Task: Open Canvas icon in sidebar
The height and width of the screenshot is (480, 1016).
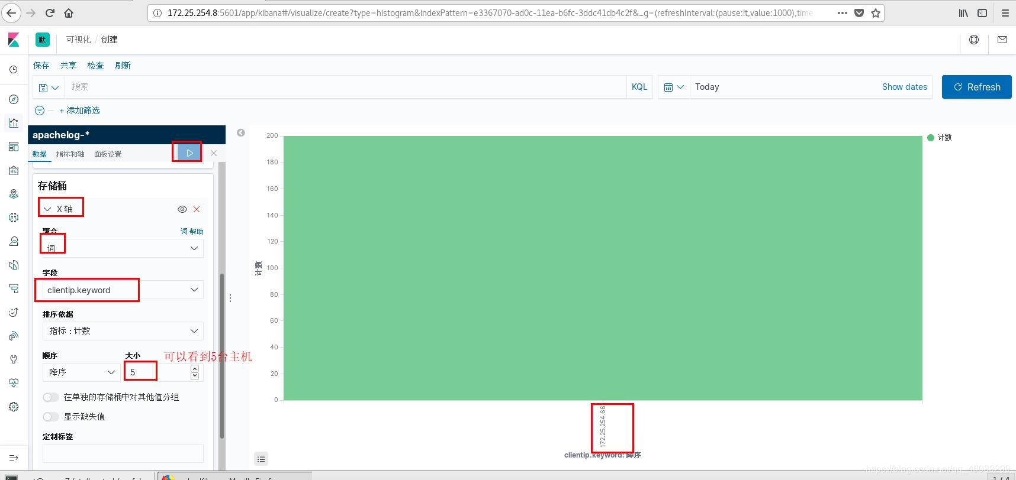Action: [14, 170]
